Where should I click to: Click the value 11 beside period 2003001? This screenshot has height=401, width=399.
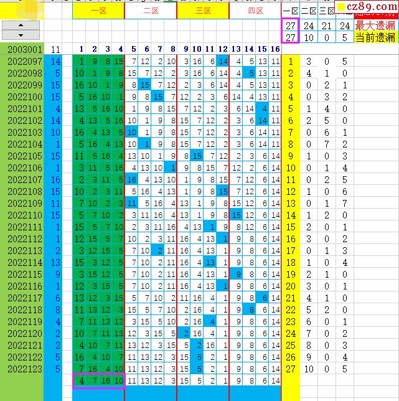pyautogui.click(x=55, y=49)
